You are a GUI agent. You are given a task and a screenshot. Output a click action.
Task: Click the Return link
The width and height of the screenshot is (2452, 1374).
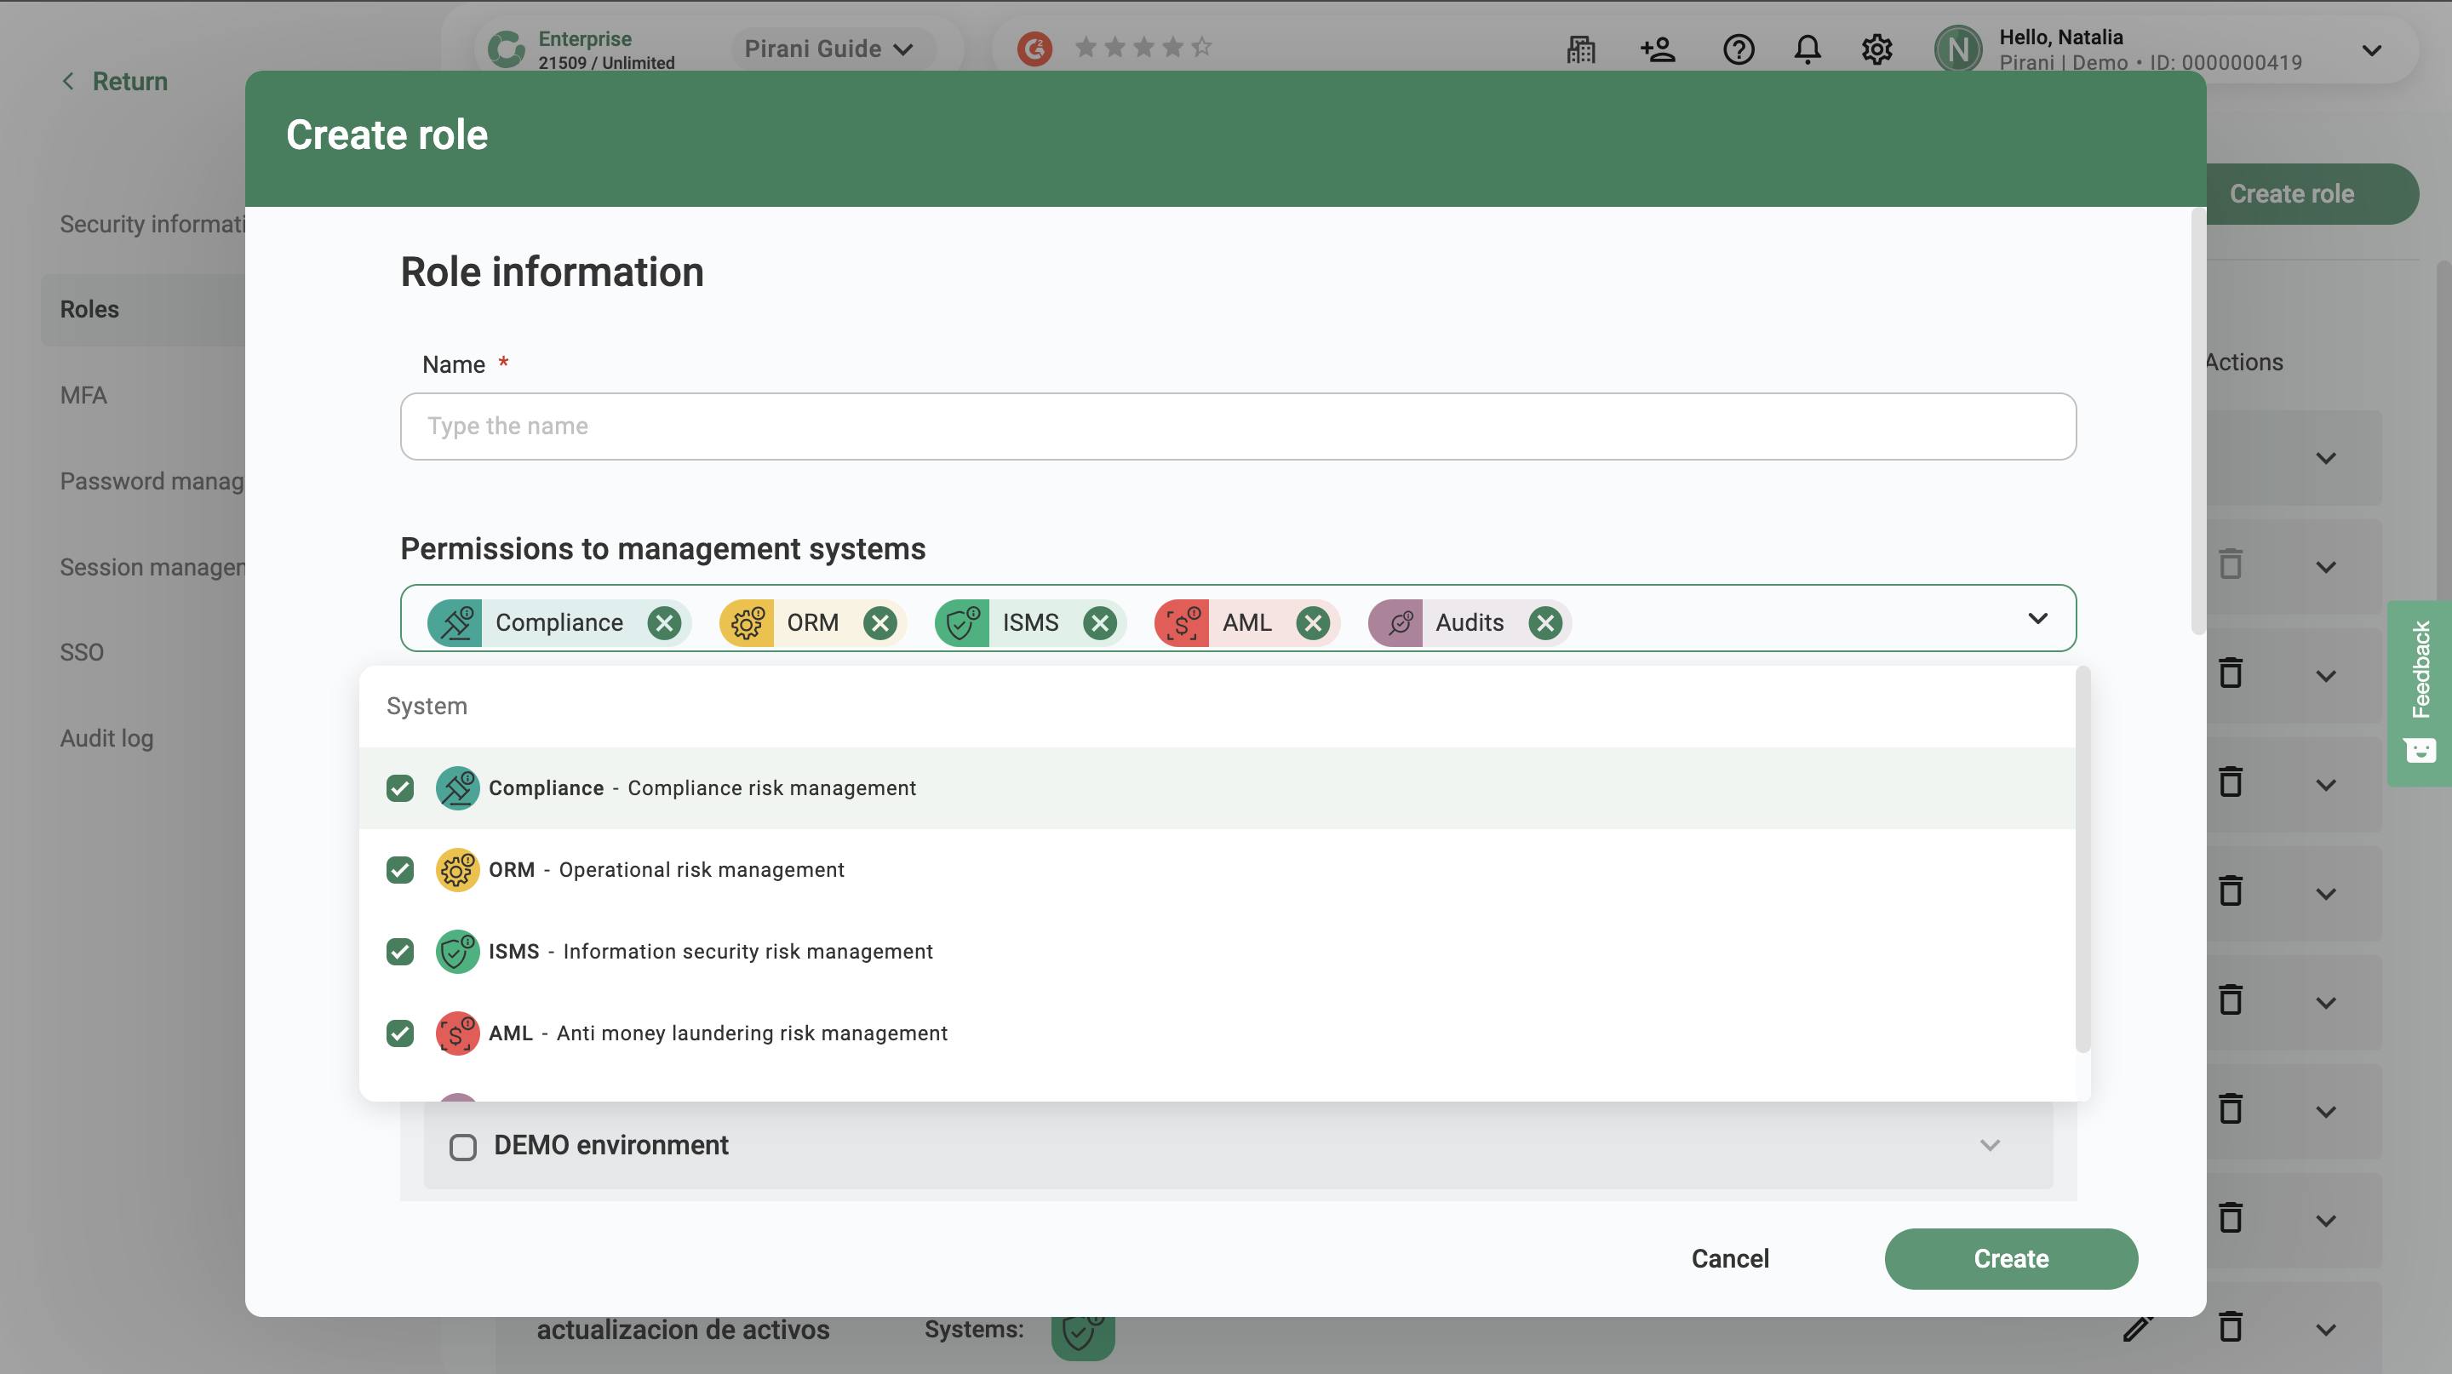114,81
